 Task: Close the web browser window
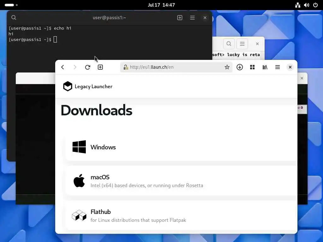coord(290,67)
